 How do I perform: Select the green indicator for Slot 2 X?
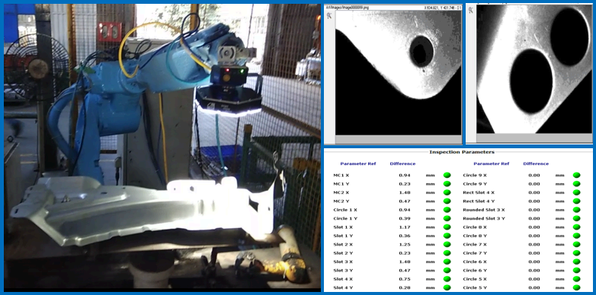click(447, 245)
